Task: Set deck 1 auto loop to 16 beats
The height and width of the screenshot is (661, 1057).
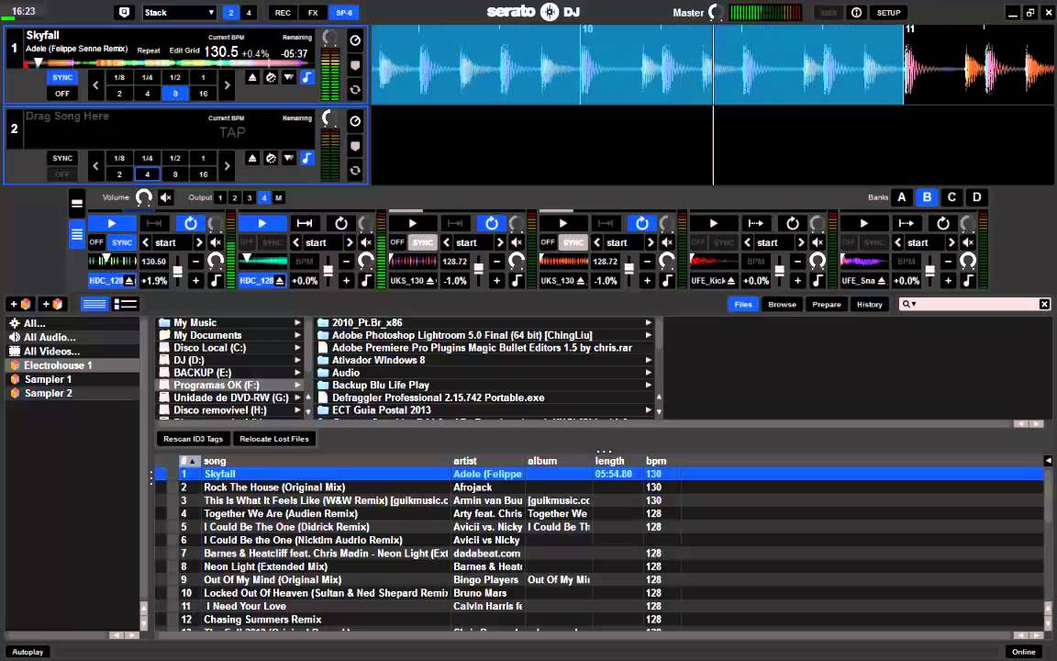Action: [203, 94]
